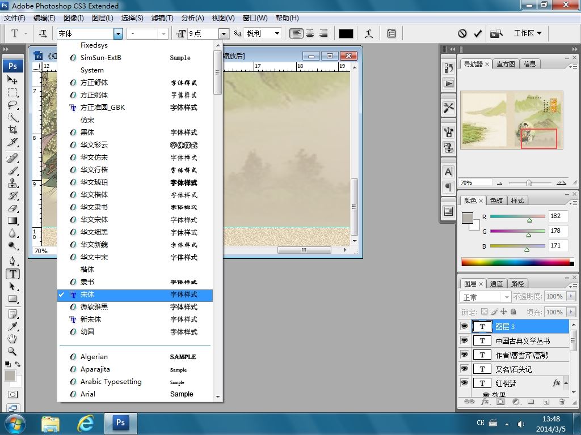Choose 黑体 from the font list
Screen dimensions: 581x435
tap(135, 133)
